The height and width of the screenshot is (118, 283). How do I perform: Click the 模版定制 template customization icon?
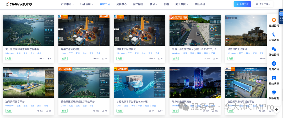click(274, 93)
